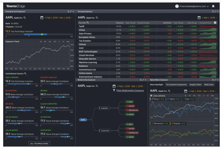Open the Electric Vehicles contribution factor
The width and height of the screenshot is (221, 148).
coord(49,77)
